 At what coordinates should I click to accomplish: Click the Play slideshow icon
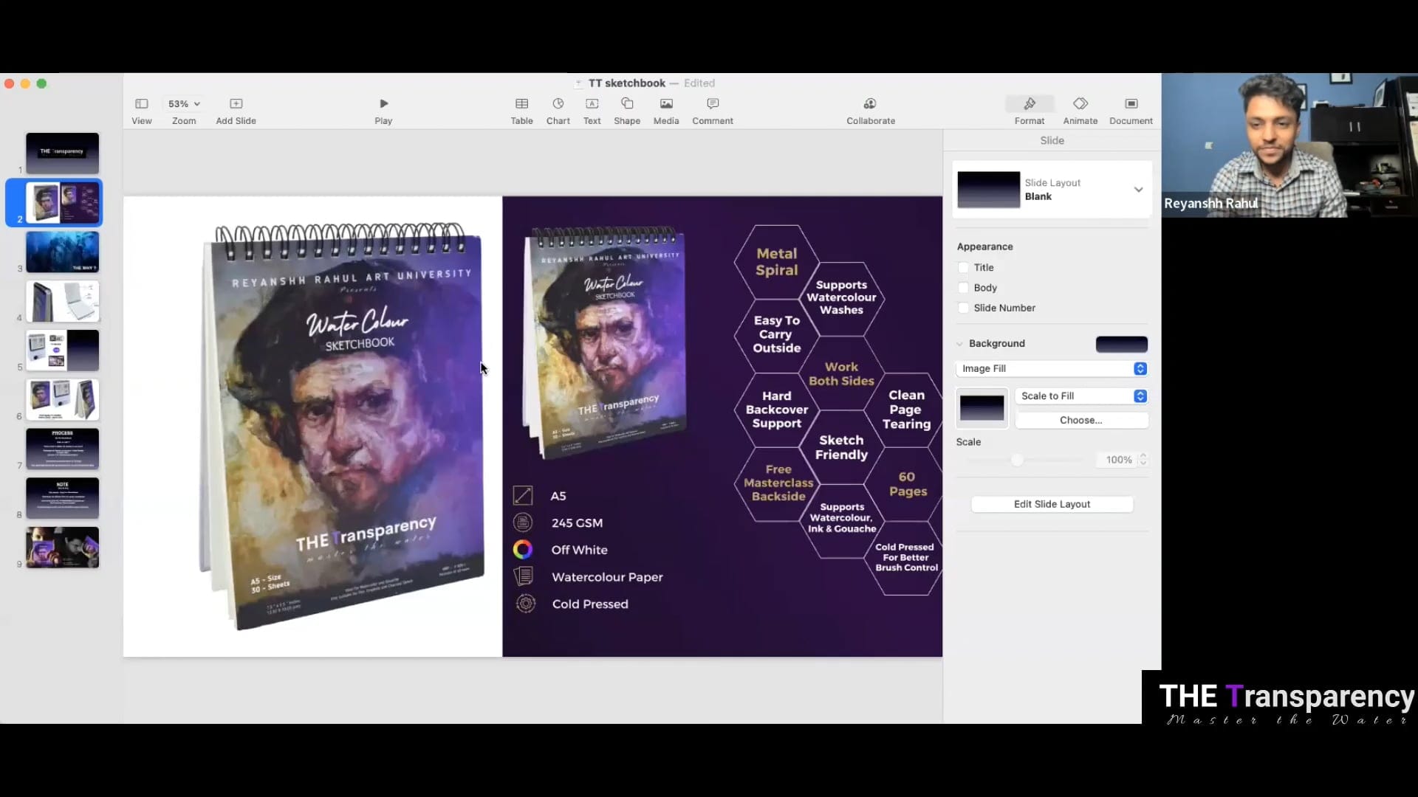click(x=383, y=104)
